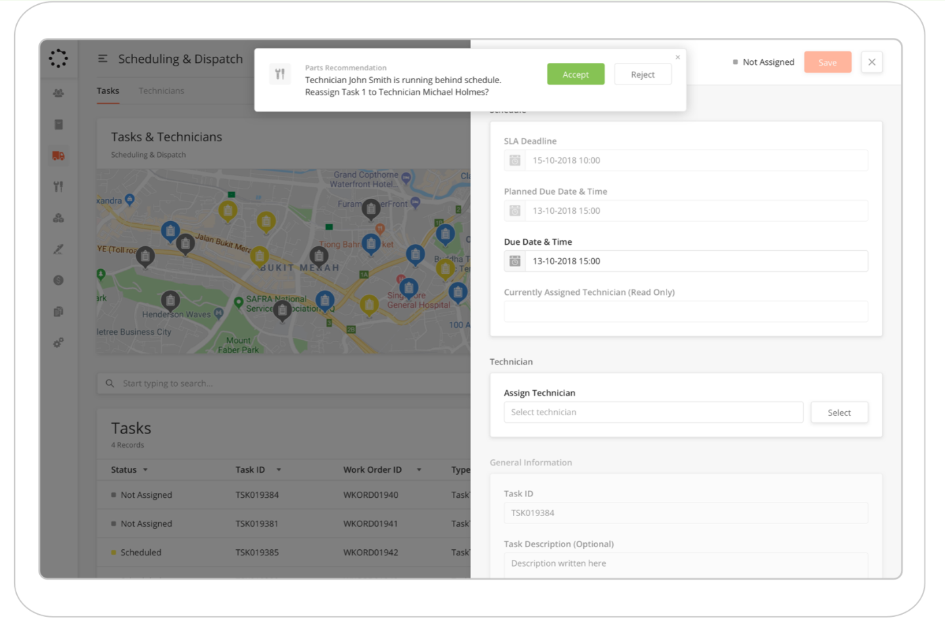
Task: Open the dollar coin billing icon
Action: pos(59,280)
